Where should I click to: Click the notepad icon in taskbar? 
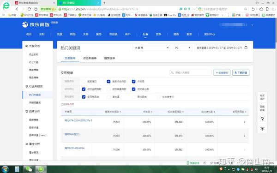17,169
